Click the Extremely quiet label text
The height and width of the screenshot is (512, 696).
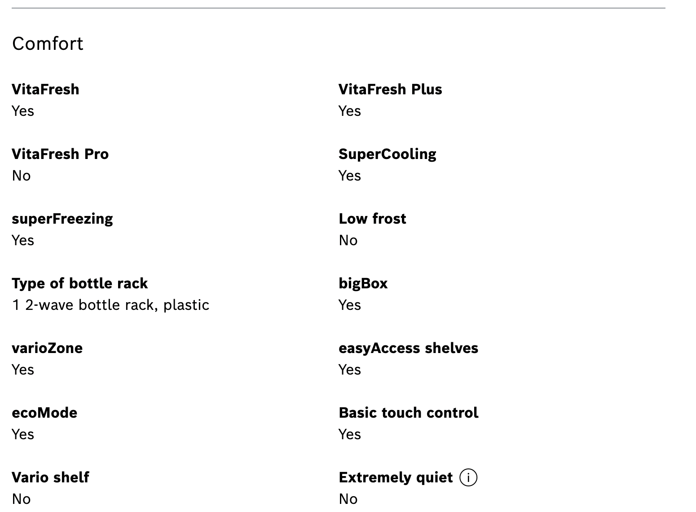pyautogui.click(x=396, y=477)
